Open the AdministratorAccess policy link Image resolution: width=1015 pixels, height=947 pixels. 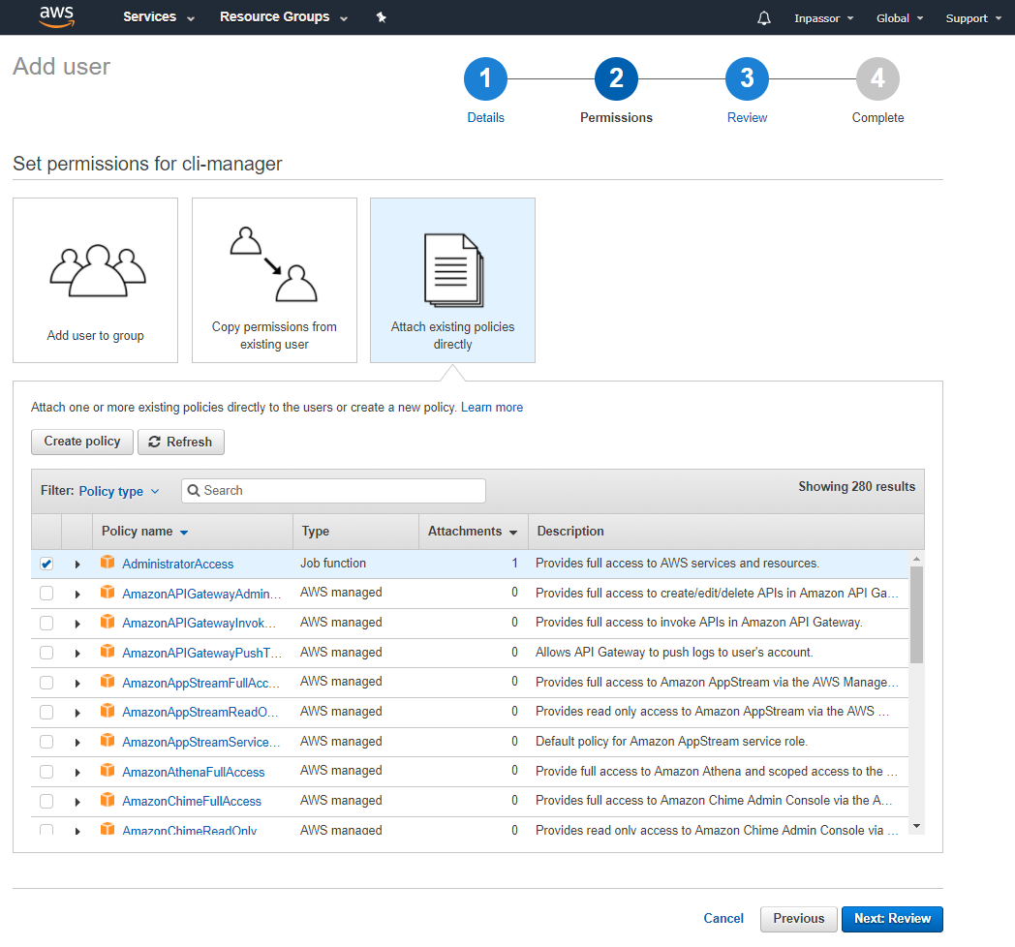pos(178,564)
